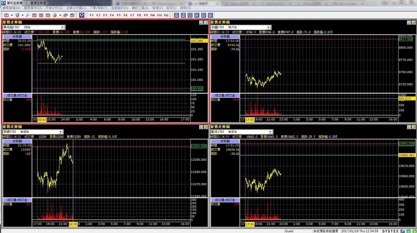
Task: Click the F6 shortcut button
Action: pyautogui.click(x=125, y=15)
